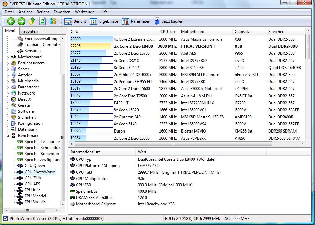Switch to the Favoriten tab
The height and width of the screenshot is (225, 315).
pyautogui.click(x=29, y=31)
